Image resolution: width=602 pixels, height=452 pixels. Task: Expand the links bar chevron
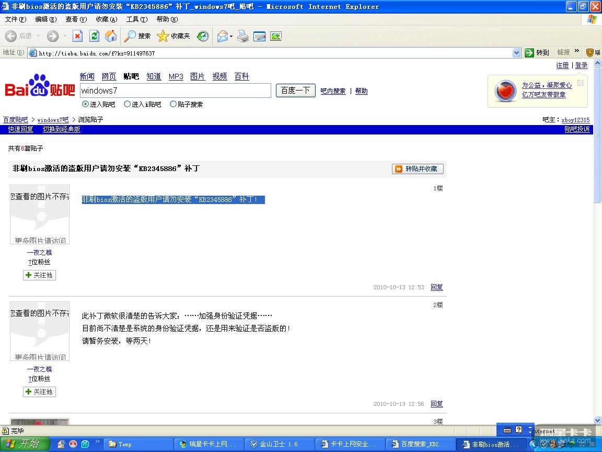pyautogui.click(x=577, y=51)
